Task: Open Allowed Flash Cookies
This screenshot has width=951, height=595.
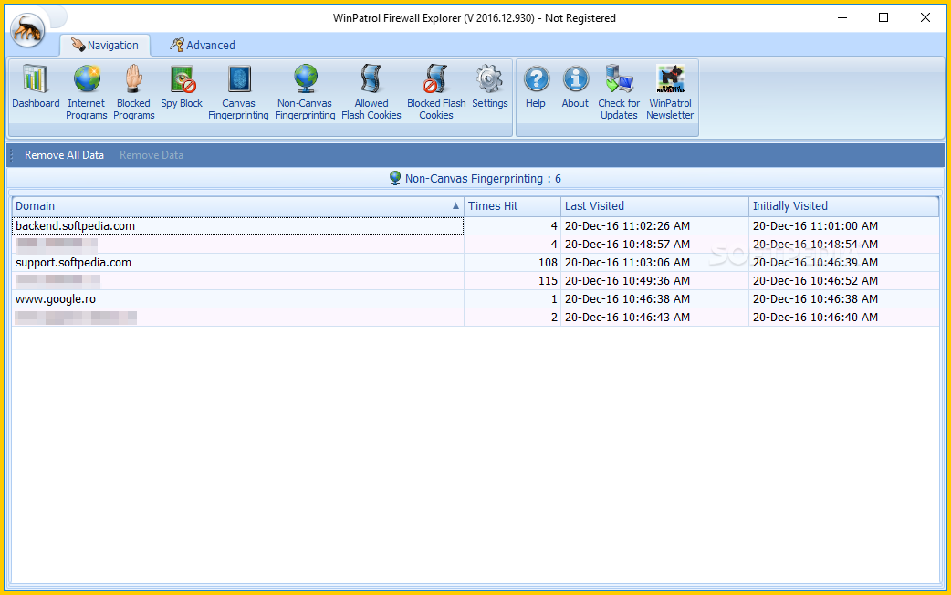Action: 371,92
